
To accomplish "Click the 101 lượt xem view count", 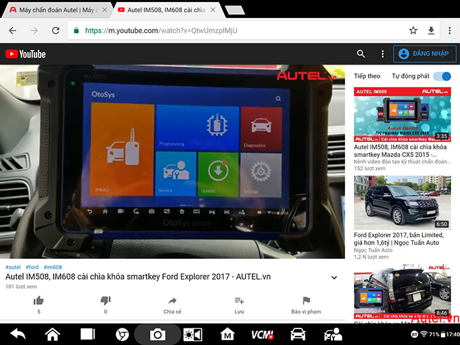I will [21, 287].
